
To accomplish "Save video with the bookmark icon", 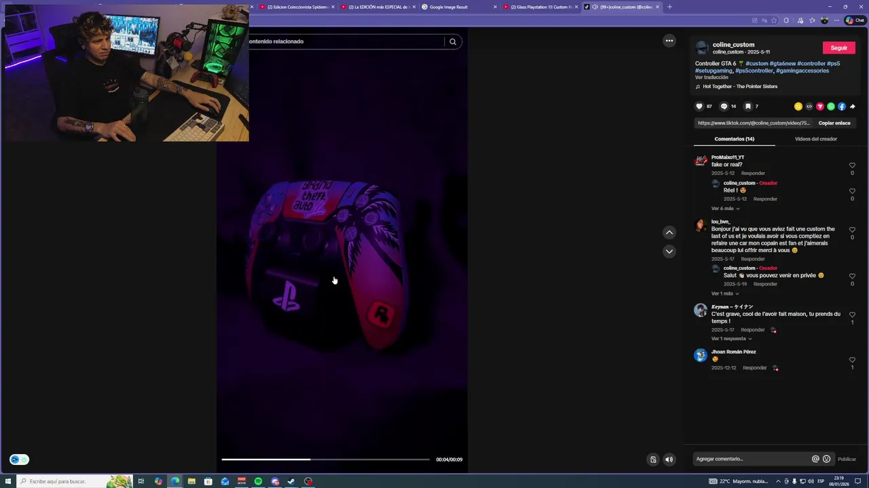I will tap(747, 106).
